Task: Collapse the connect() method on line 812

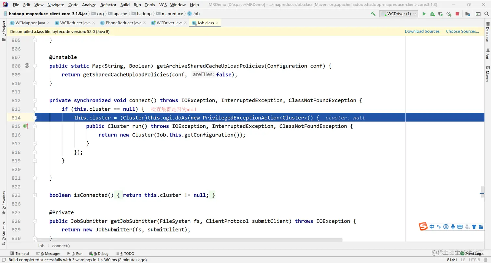Action: pos(35,101)
